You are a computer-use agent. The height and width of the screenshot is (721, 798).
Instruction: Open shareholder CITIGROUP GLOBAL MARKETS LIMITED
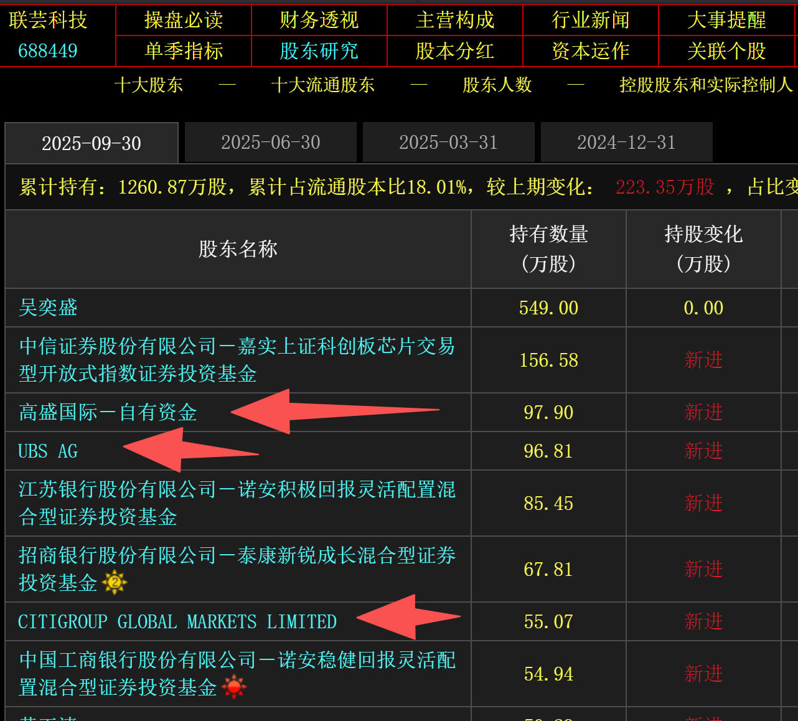177,621
